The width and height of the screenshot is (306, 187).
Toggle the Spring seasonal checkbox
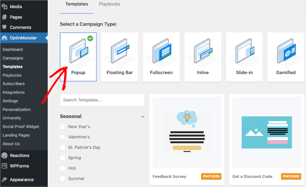(63, 158)
